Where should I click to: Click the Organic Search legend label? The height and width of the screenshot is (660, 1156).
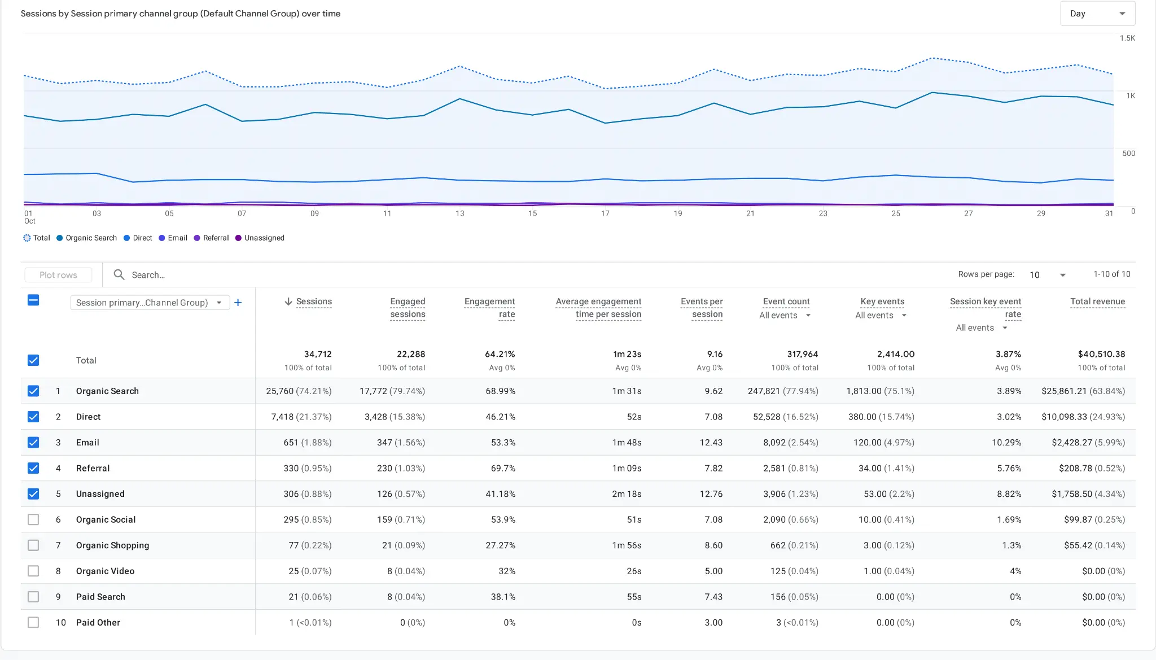click(91, 238)
